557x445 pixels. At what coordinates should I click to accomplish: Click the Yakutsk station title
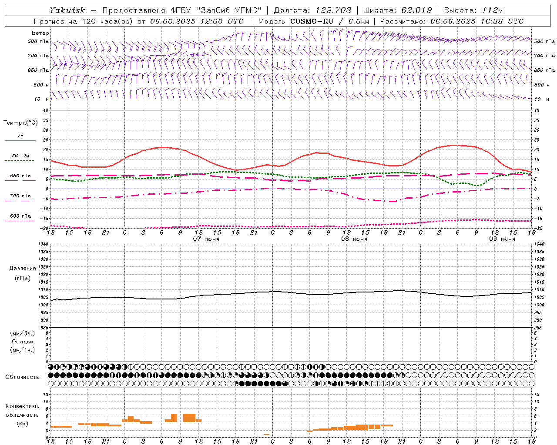coord(67,10)
